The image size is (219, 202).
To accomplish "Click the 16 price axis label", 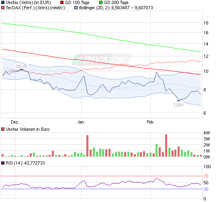I will tap(206, 33).
